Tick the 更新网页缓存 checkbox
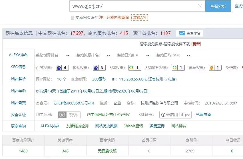Viewport: 243px width, 159px height. (x=72, y=18)
